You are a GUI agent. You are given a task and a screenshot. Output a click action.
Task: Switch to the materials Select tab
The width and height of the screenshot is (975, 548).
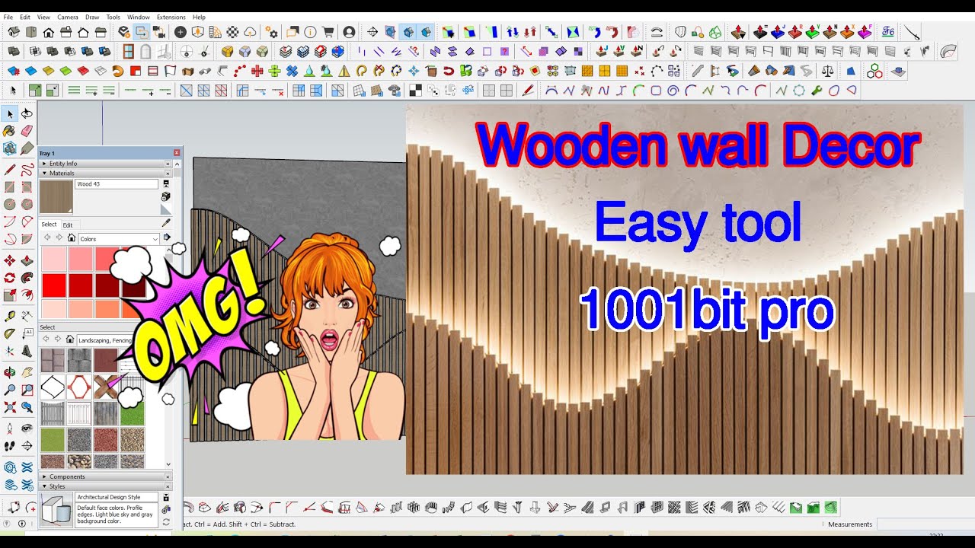pyautogui.click(x=49, y=225)
